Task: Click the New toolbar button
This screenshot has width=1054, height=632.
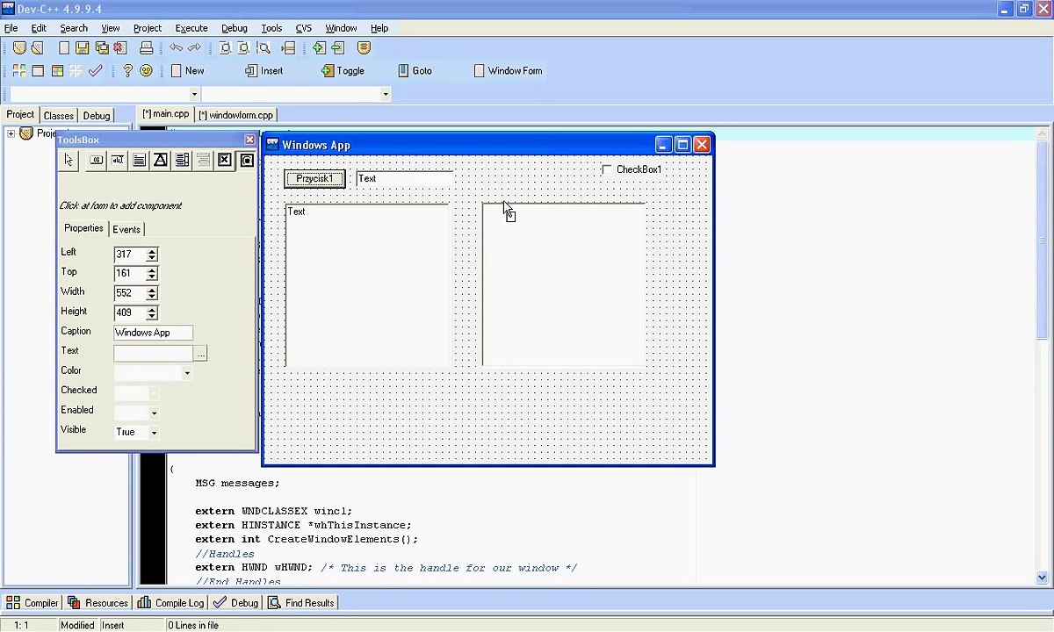Action: coord(187,71)
